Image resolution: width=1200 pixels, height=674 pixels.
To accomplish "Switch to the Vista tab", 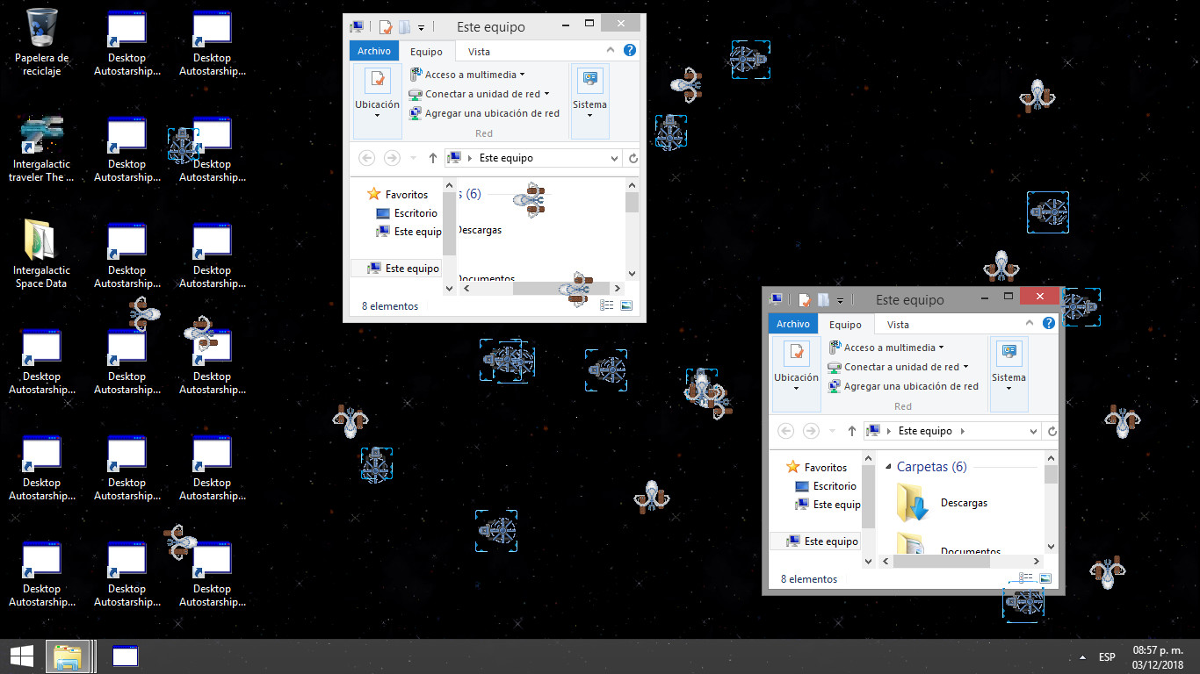I will tap(897, 324).
